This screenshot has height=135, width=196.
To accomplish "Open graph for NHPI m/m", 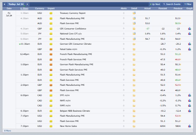I will pos(190,100).
